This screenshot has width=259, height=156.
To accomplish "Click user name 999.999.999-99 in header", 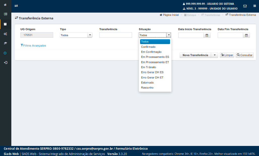I will tap(208, 4).
